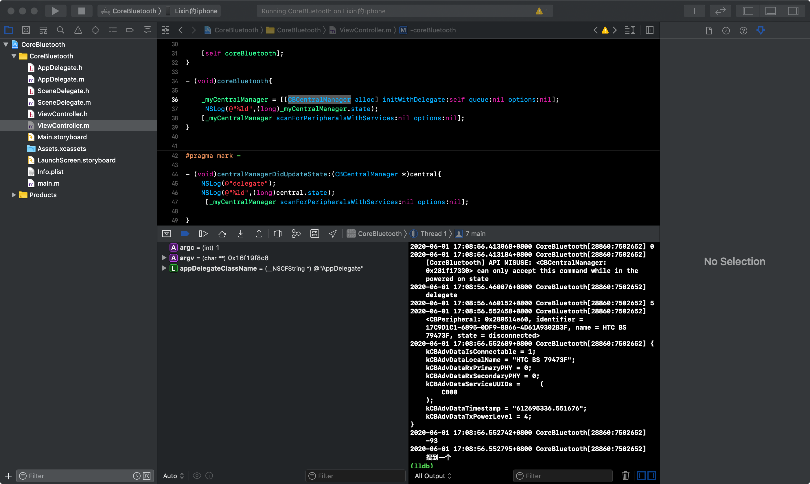Click the Run button
810x484 pixels.
click(x=56, y=11)
